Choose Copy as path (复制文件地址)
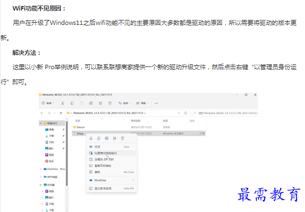 click(111, 166)
